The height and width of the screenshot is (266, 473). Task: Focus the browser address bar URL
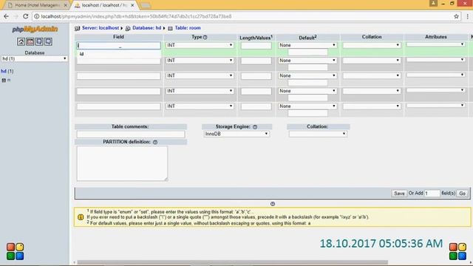click(x=136, y=16)
